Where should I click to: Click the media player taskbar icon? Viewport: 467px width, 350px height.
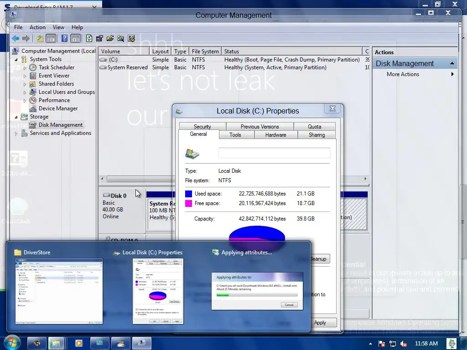[x=78, y=344]
